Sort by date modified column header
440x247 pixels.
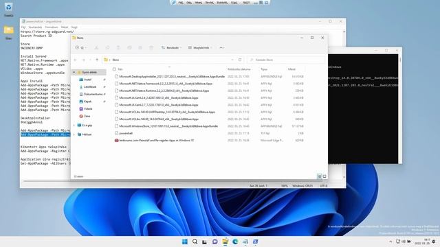point(239,69)
